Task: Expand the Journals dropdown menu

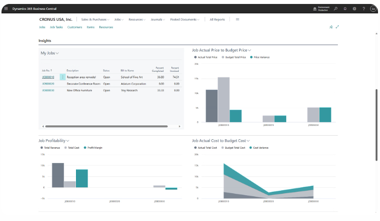Action: pos(158,20)
